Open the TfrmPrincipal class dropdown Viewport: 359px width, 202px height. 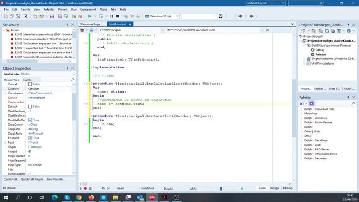[x=162, y=30]
